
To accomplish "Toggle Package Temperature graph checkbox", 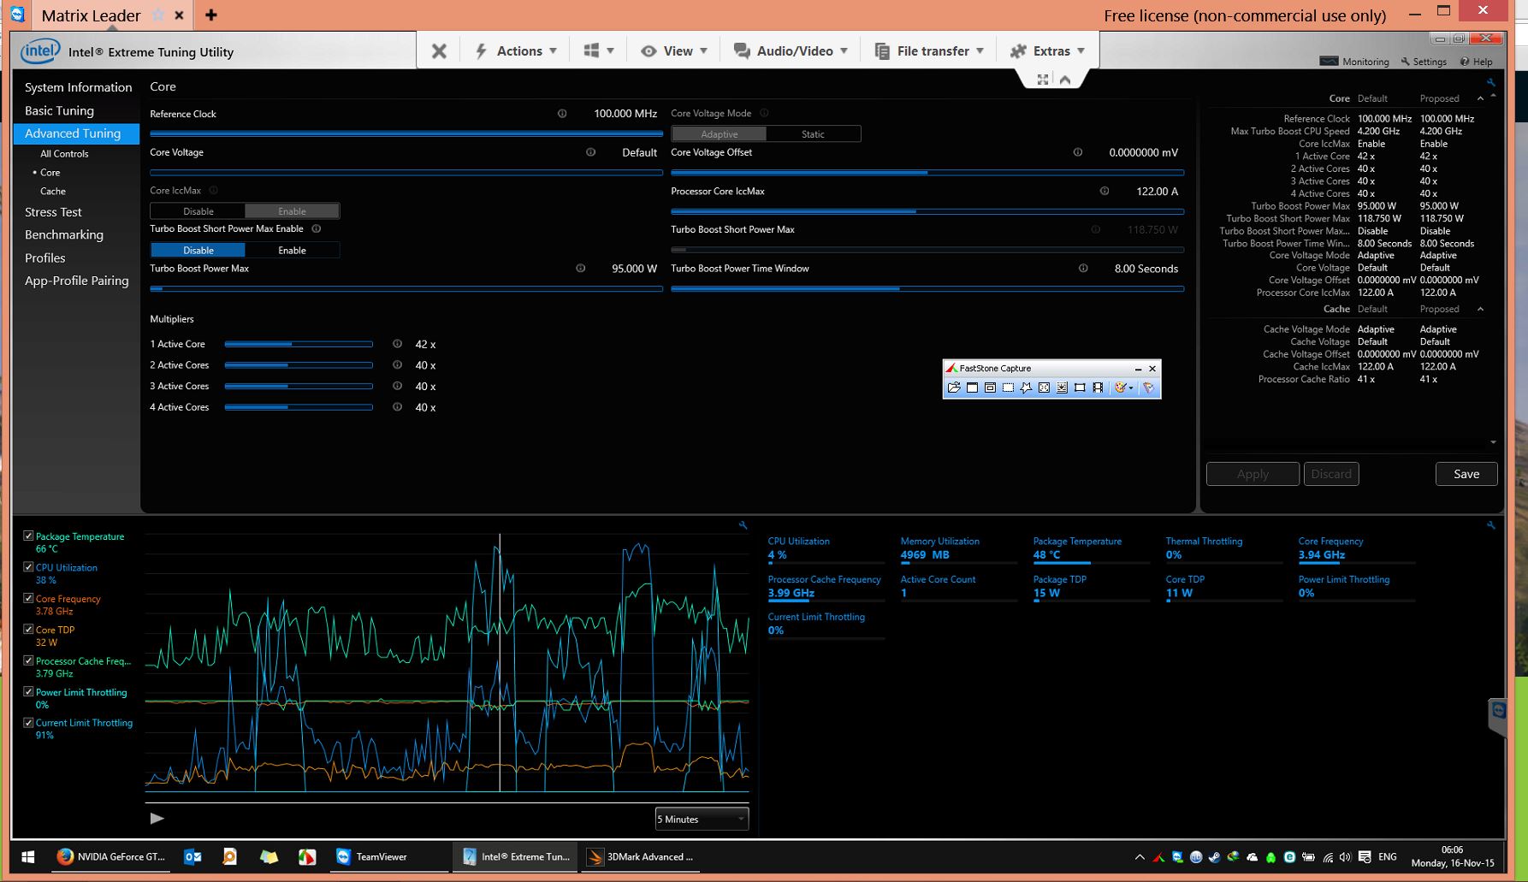I will click(x=28, y=536).
